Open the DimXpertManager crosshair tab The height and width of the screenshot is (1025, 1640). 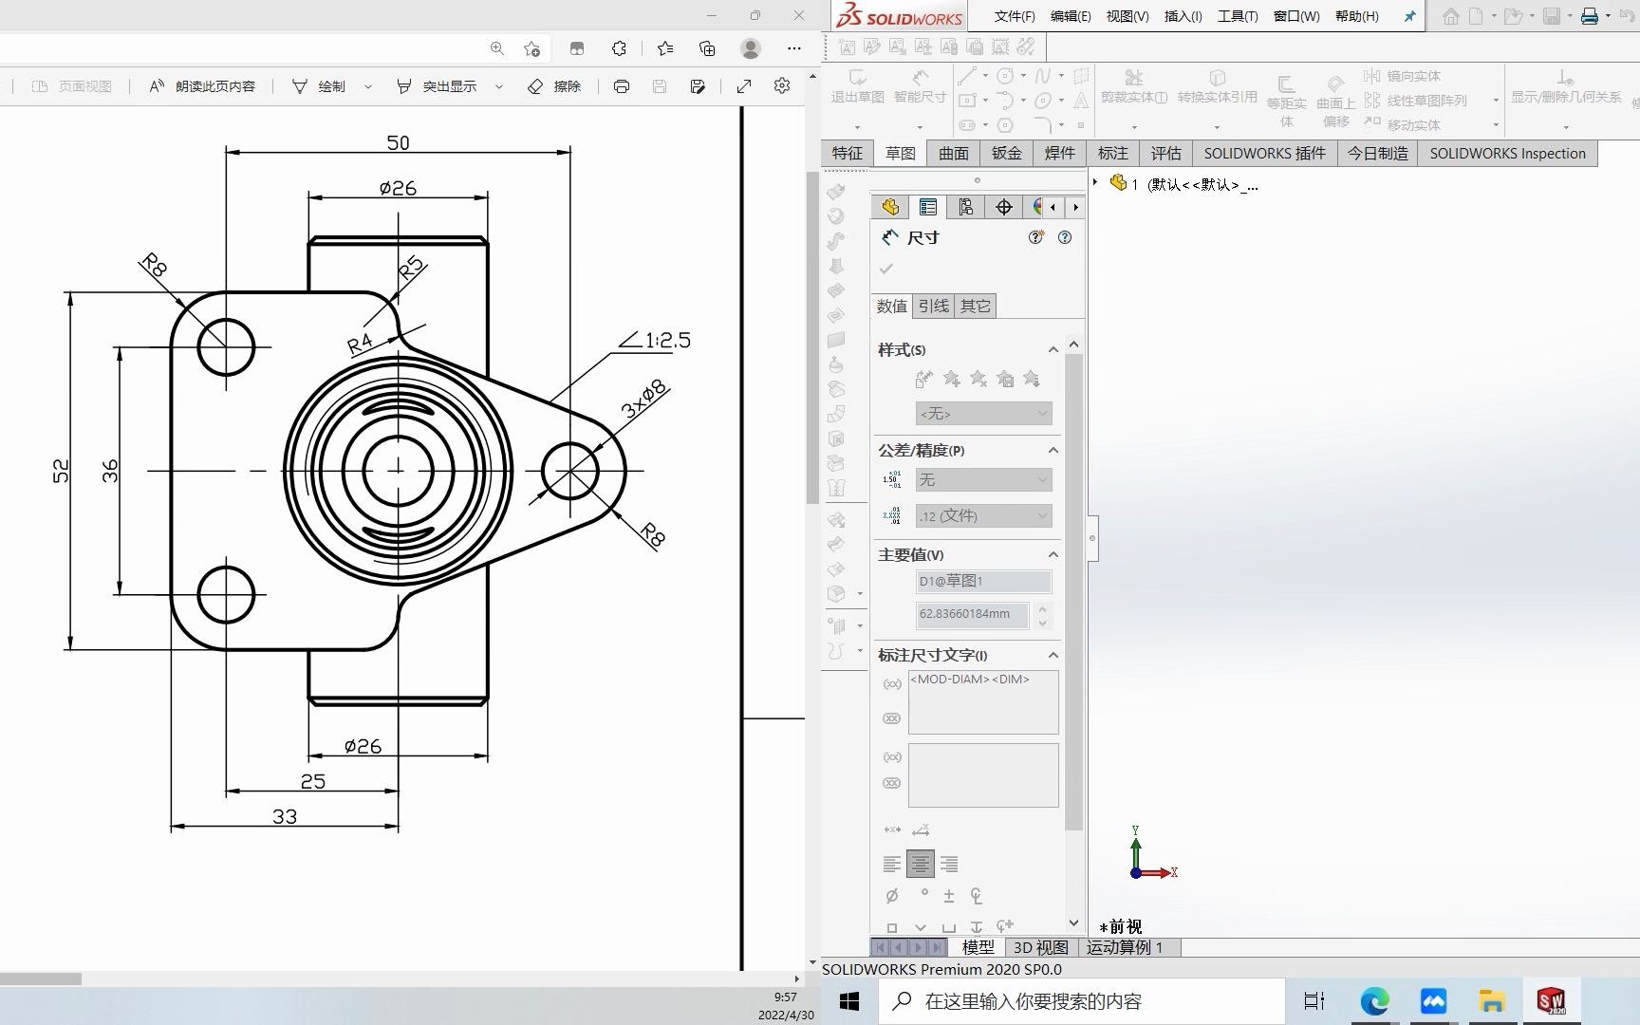pyautogui.click(x=1004, y=207)
